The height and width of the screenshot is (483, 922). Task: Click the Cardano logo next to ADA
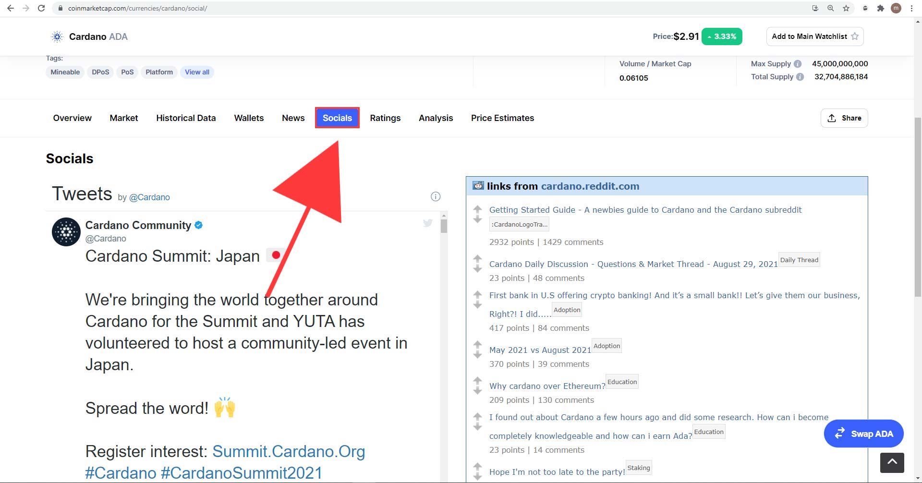[57, 36]
